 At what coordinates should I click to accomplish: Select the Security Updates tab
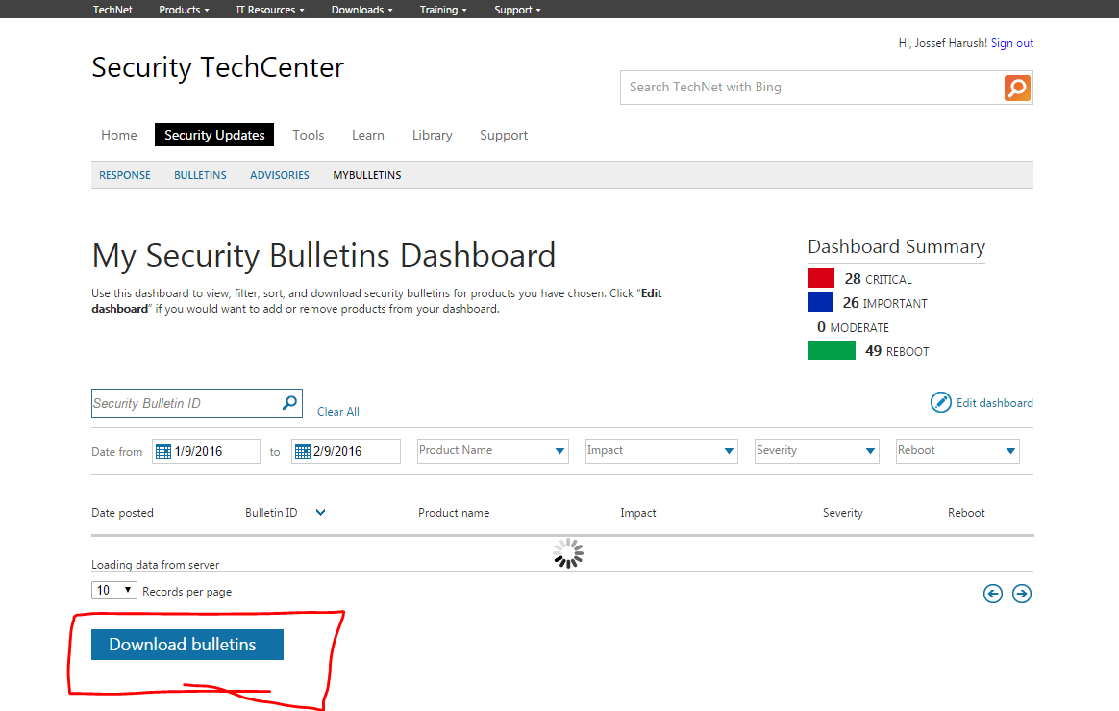tap(214, 135)
